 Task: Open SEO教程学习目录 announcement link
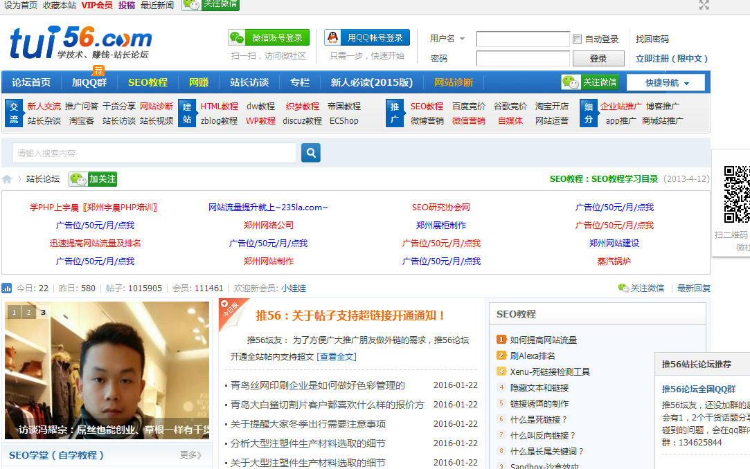click(x=625, y=178)
